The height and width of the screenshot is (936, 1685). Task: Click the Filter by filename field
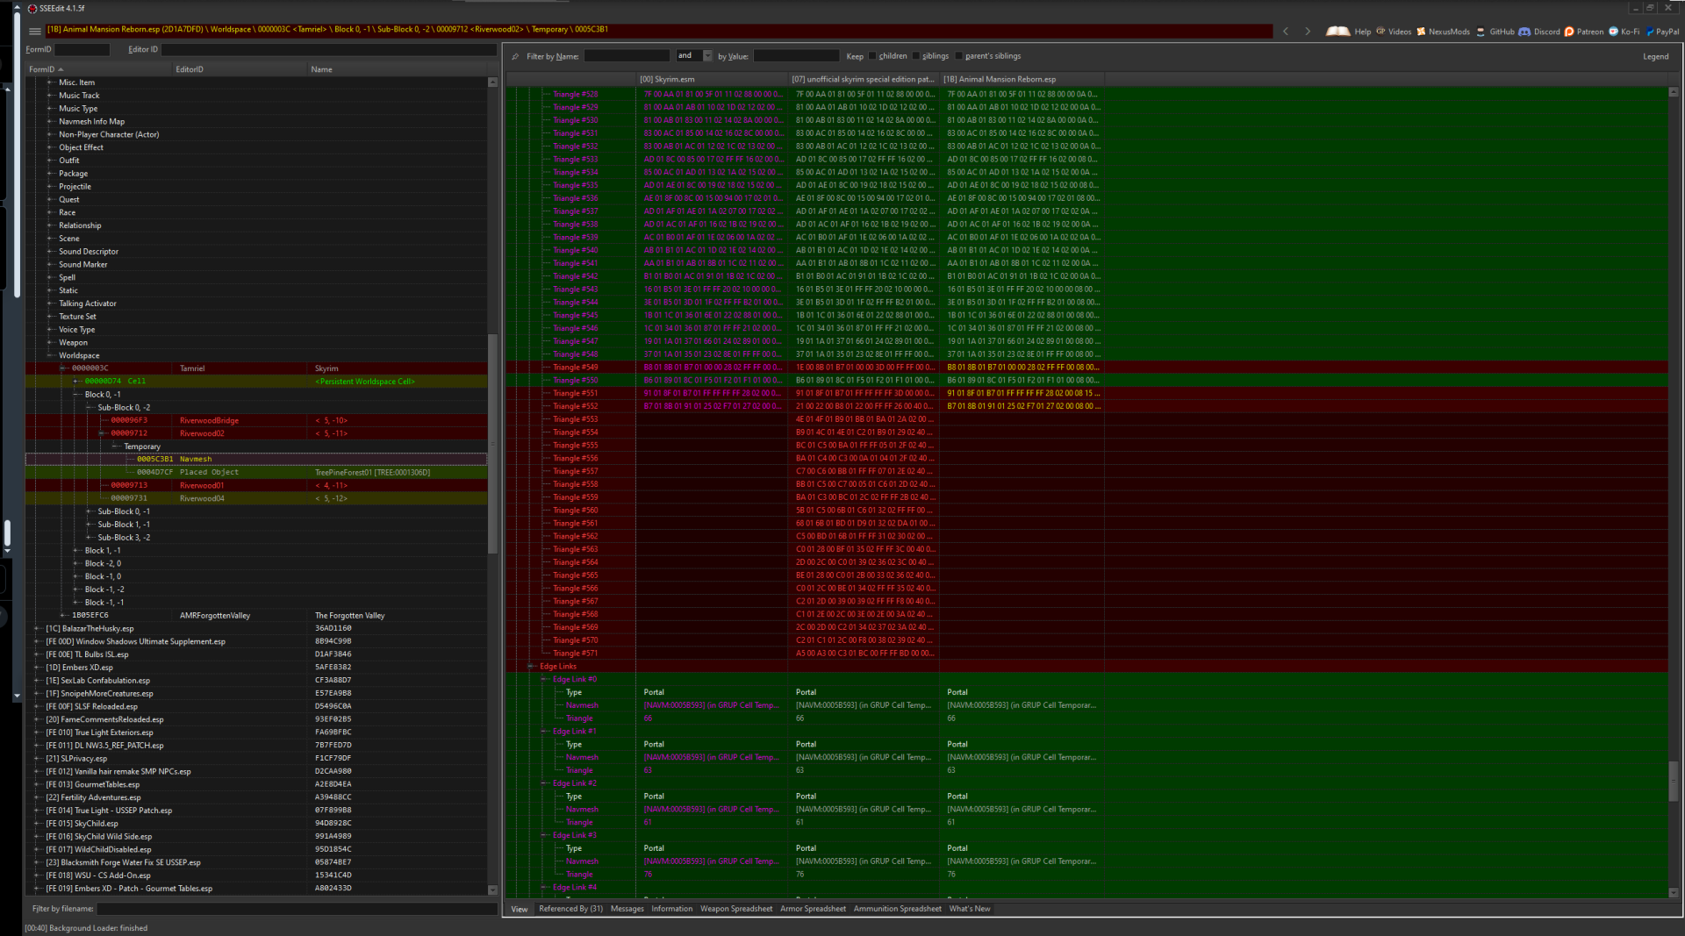pos(296,909)
